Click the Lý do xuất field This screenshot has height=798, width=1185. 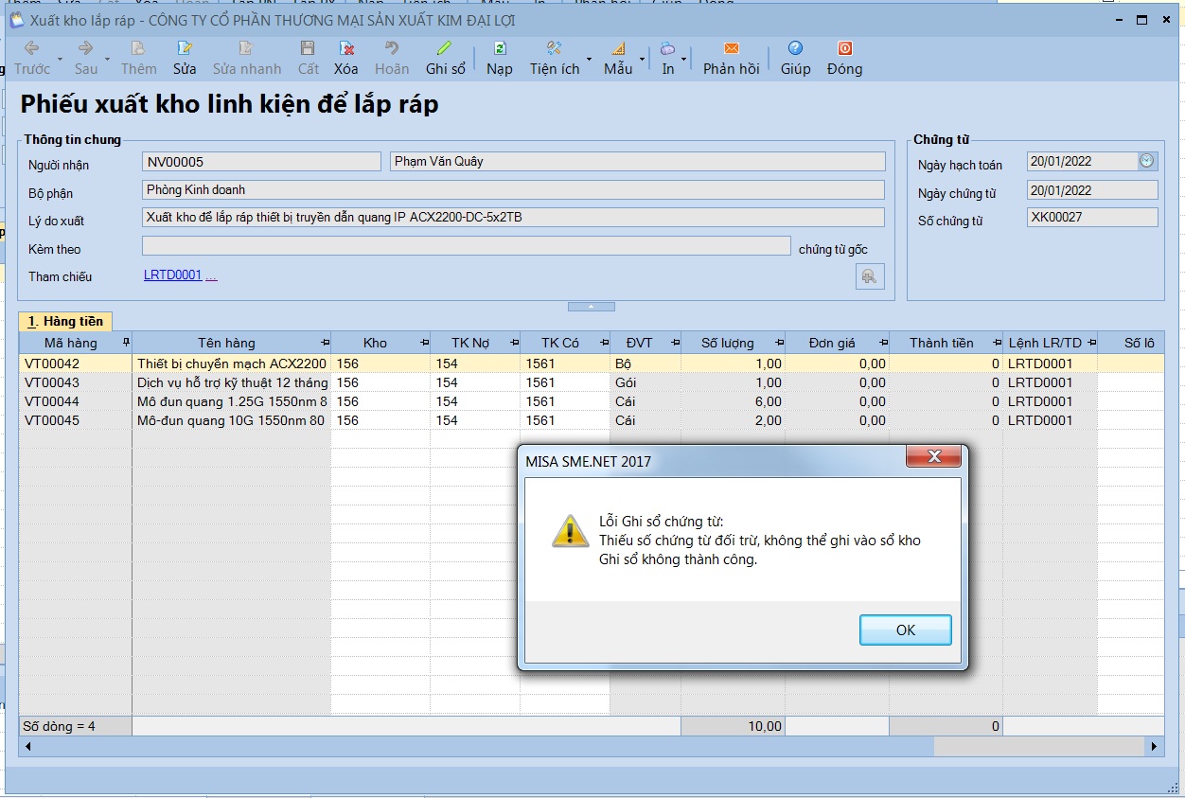pos(513,218)
